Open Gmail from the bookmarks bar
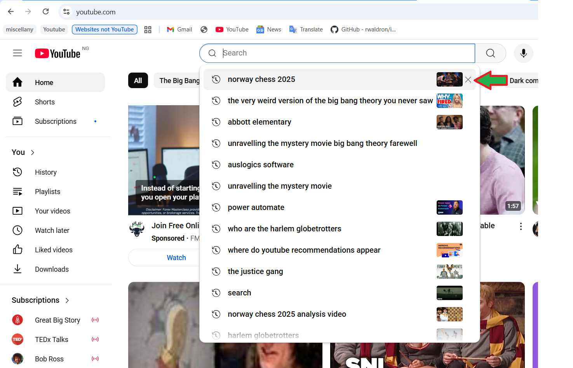573x368 pixels. [x=179, y=29]
